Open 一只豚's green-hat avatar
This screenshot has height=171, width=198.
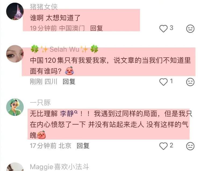tap(15, 107)
